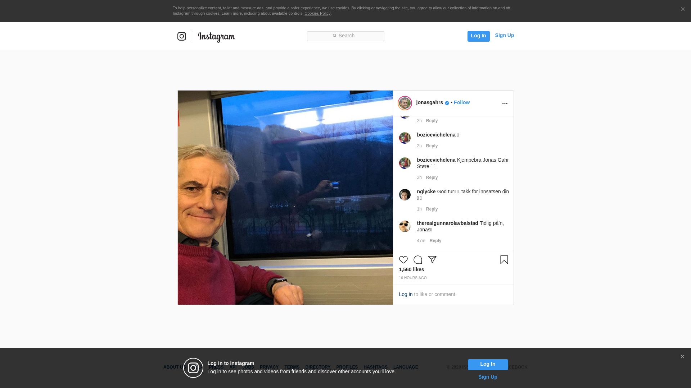Click the Instagram camera logo icon
The width and height of the screenshot is (691, 388).
[x=182, y=36]
